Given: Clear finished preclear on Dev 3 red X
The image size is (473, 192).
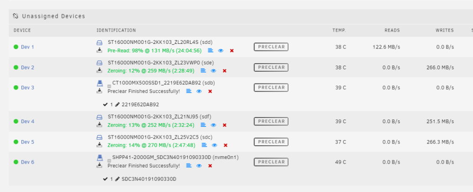Looking at the screenshot, I should [x=210, y=91].
